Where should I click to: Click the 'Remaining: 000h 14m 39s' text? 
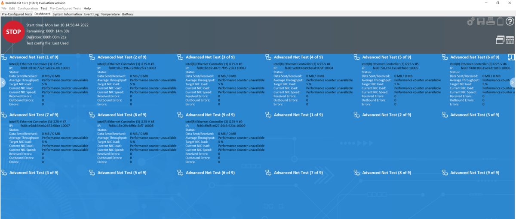[48, 31]
